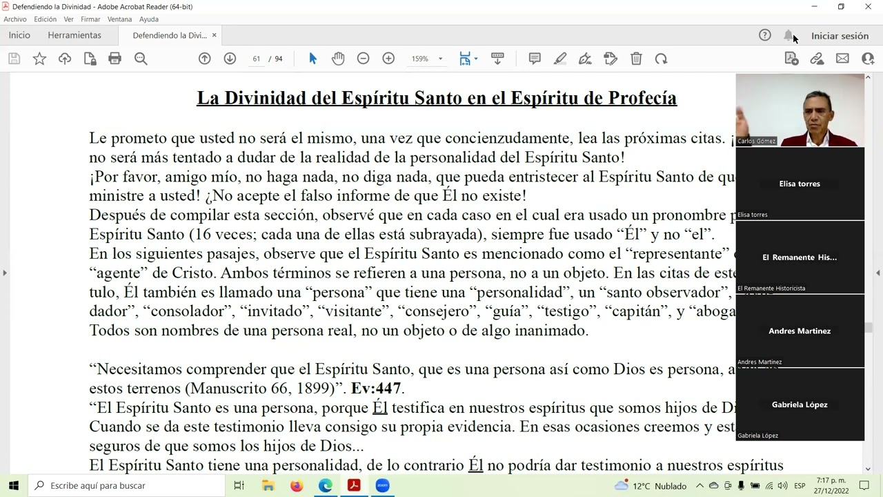Image resolution: width=883 pixels, height=497 pixels.
Task: Activate the hand pan tool
Action: pos(338,59)
